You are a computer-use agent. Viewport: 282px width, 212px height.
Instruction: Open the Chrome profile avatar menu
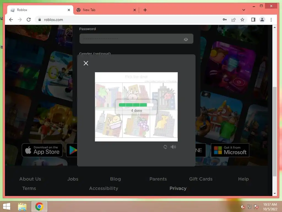(262, 20)
